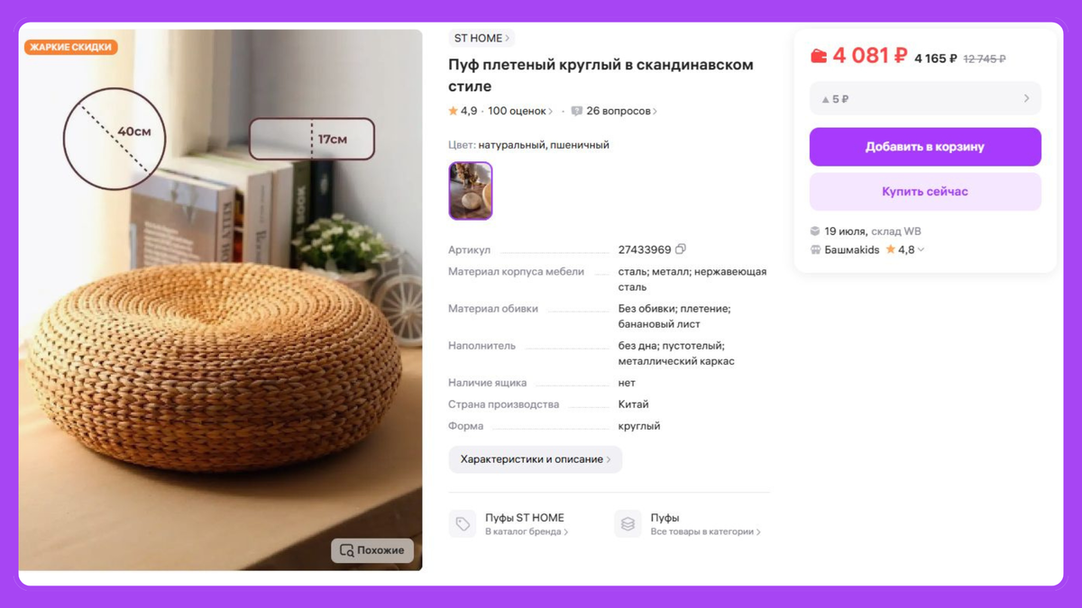Click the rating star icon next to 4,9
1082x608 pixels.
click(x=453, y=112)
